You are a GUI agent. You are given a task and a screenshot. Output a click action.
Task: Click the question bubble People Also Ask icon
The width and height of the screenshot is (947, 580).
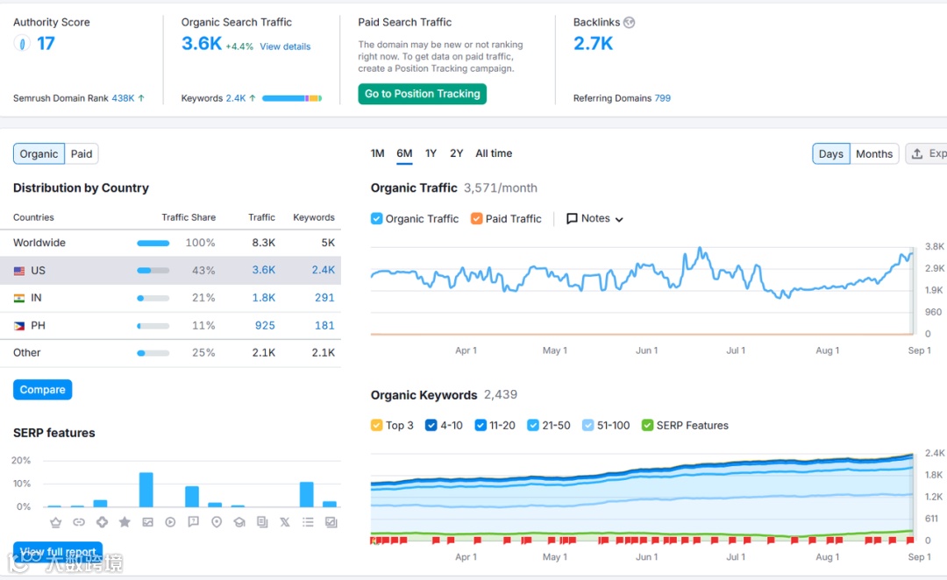[193, 522]
